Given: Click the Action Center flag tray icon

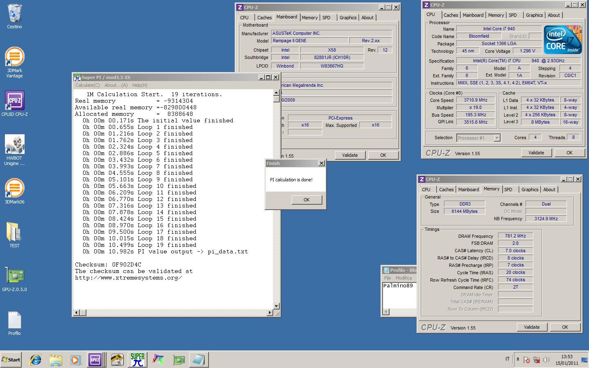Looking at the screenshot, I should [527, 360].
